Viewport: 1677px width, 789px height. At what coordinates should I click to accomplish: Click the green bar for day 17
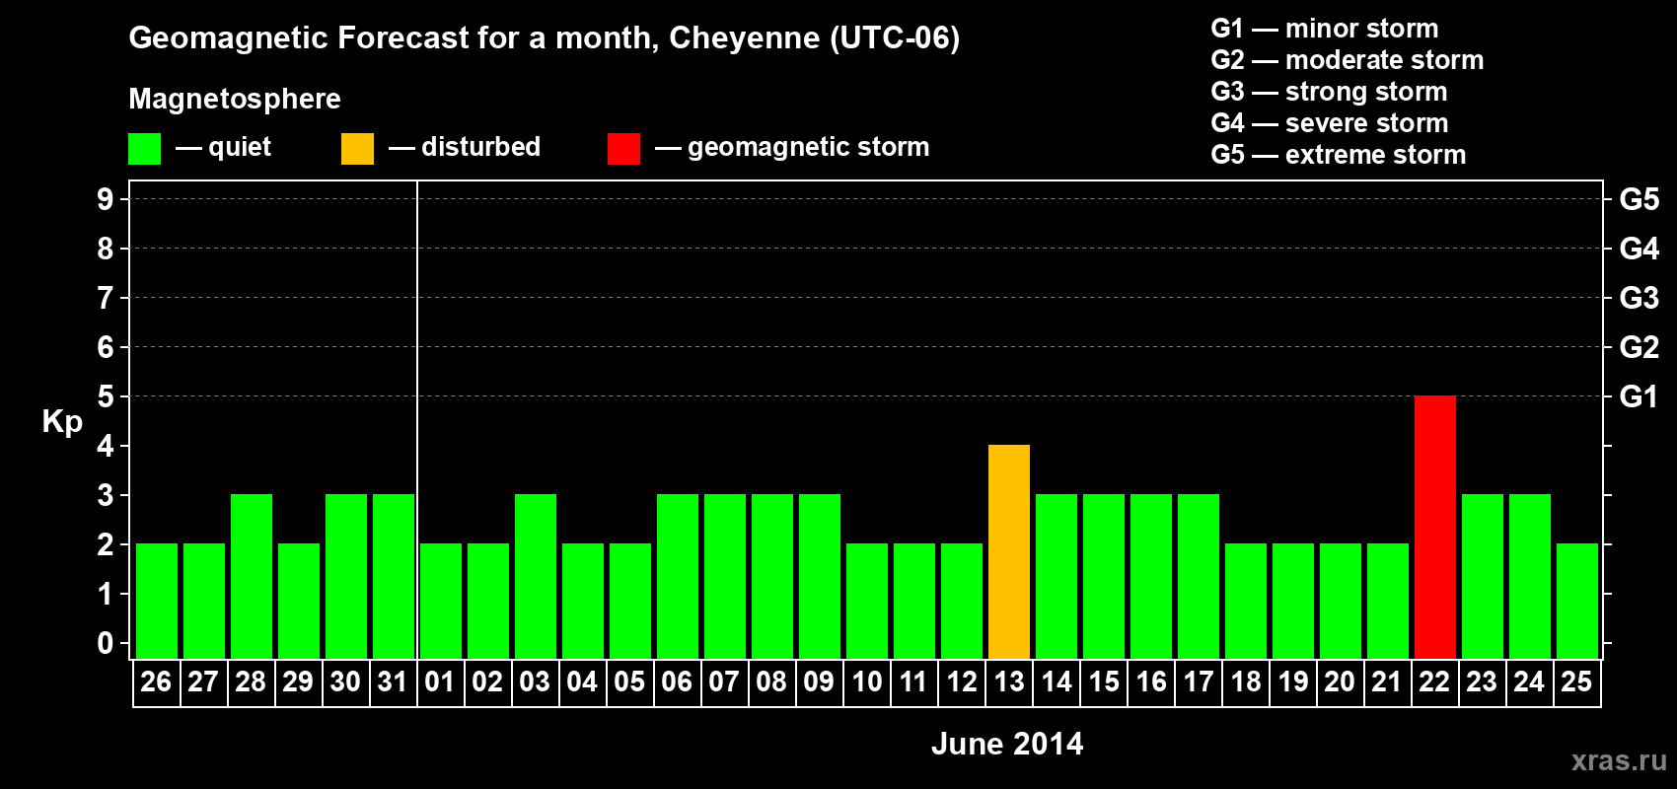click(1199, 577)
